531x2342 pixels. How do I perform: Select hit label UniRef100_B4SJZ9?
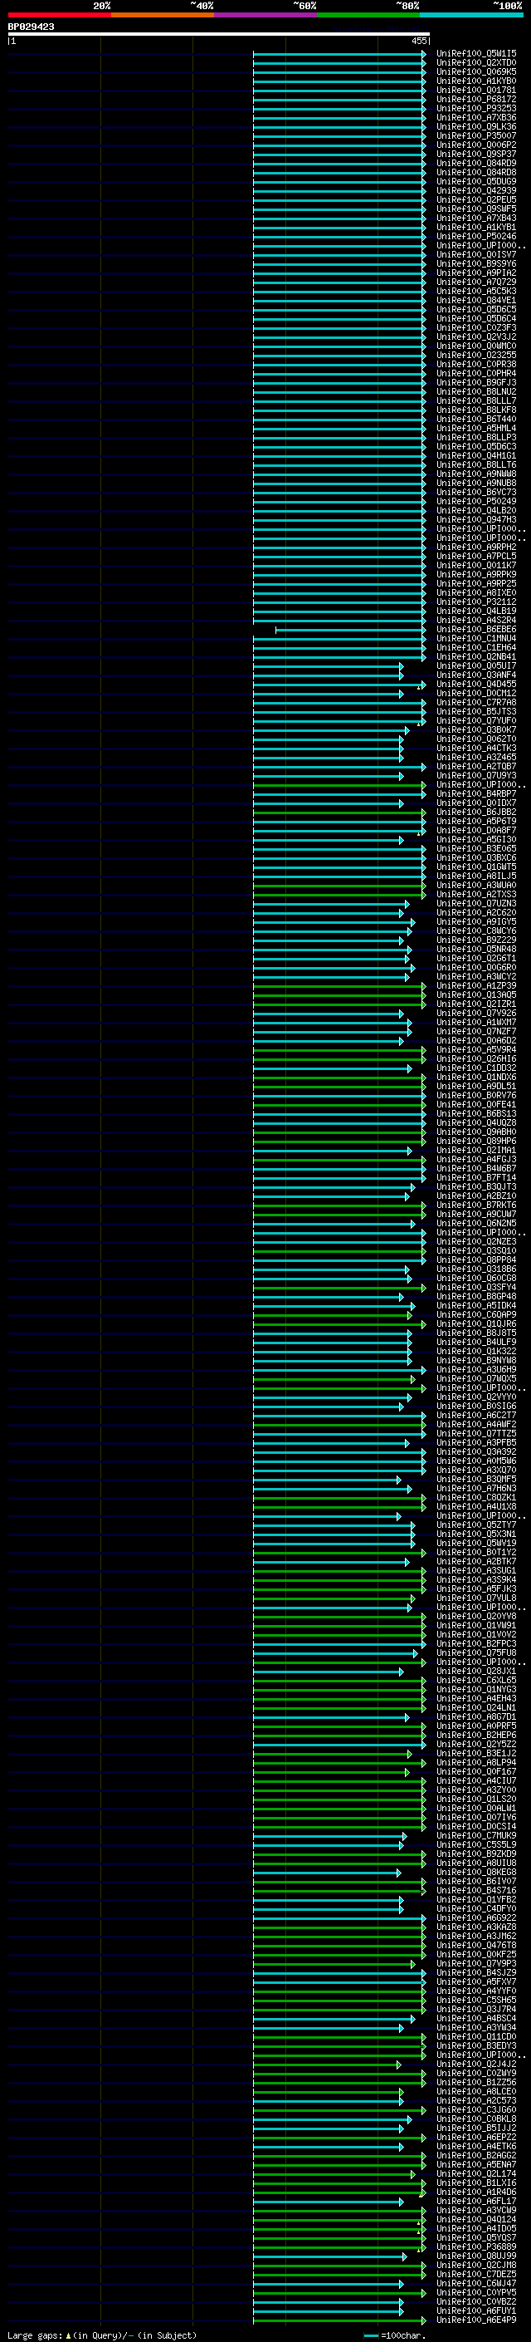coord(476,1973)
